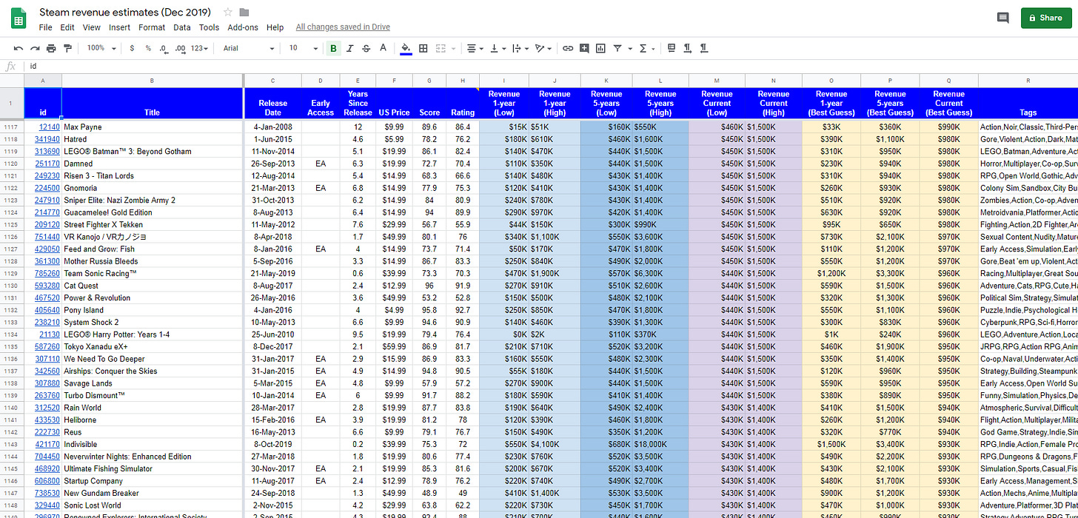Toggle Bold formatting
This screenshot has height=518, width=1078.
pos(333,48)
